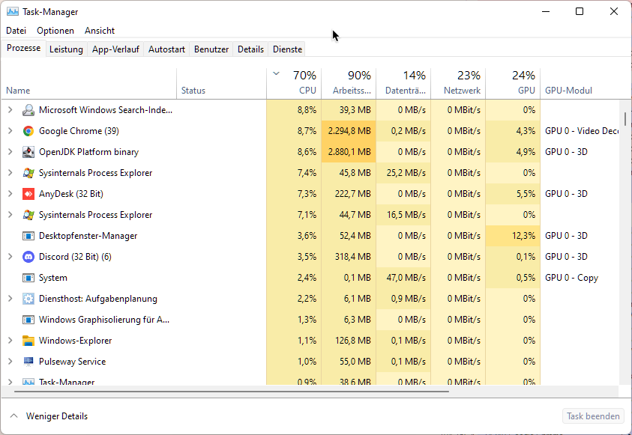This screenshot has width=632, height=435.
Task: Open the Dienste tab
Action: 288,49
